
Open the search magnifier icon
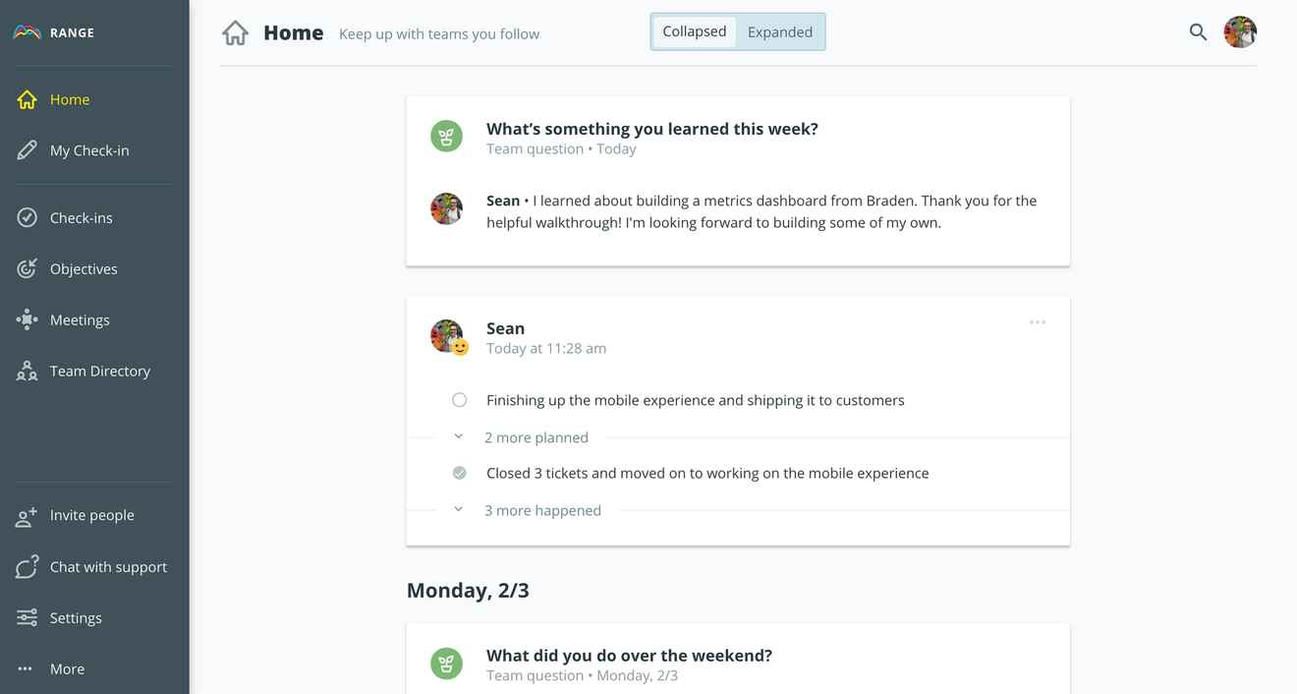point(1198,31)
